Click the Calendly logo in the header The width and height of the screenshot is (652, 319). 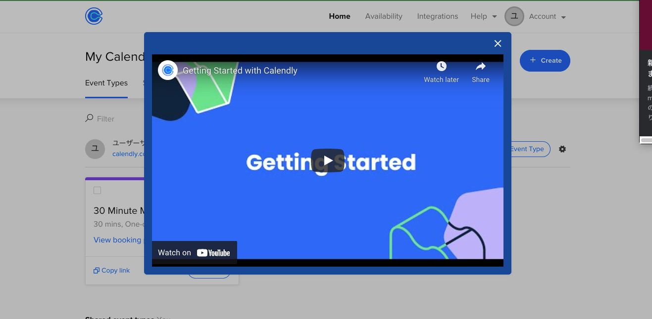tap(94, 16)
